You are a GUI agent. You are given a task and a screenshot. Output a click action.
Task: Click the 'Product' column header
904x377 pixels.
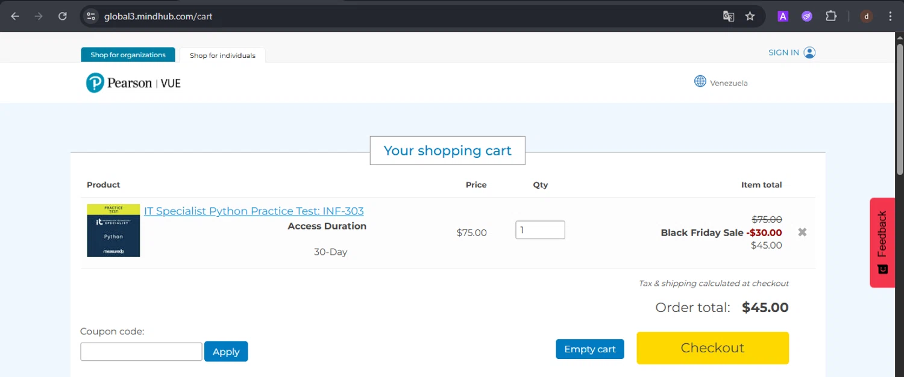[104, 185]
